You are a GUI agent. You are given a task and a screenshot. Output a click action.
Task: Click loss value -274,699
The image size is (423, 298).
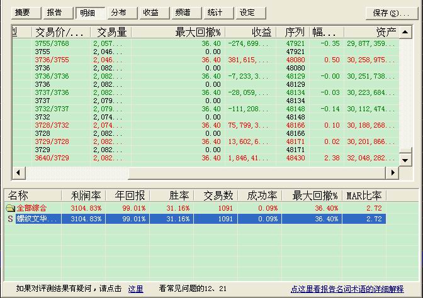click(x=248, y=43)
